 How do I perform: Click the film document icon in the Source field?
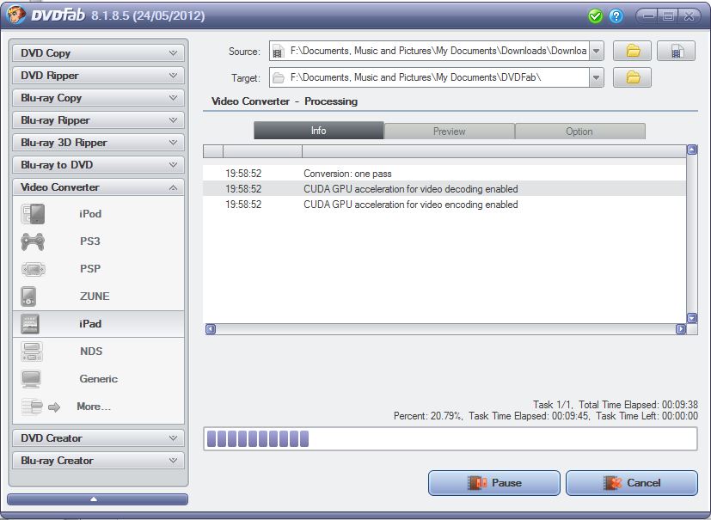coord(278,52)
